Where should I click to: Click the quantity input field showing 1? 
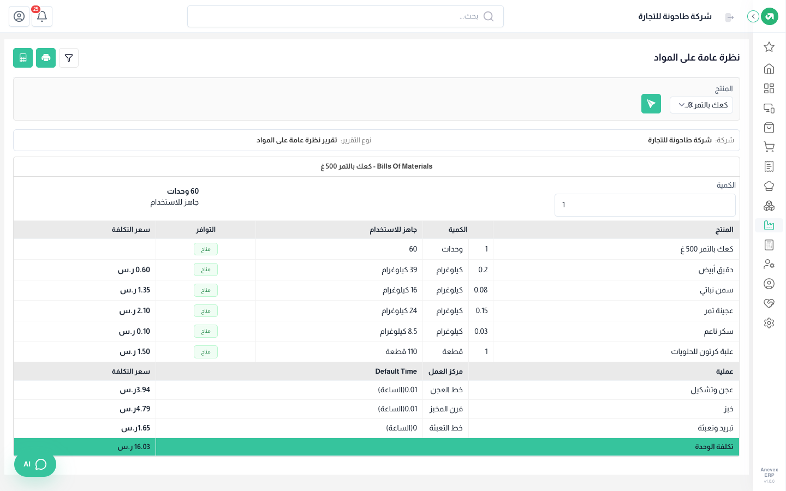click(645, 205)
